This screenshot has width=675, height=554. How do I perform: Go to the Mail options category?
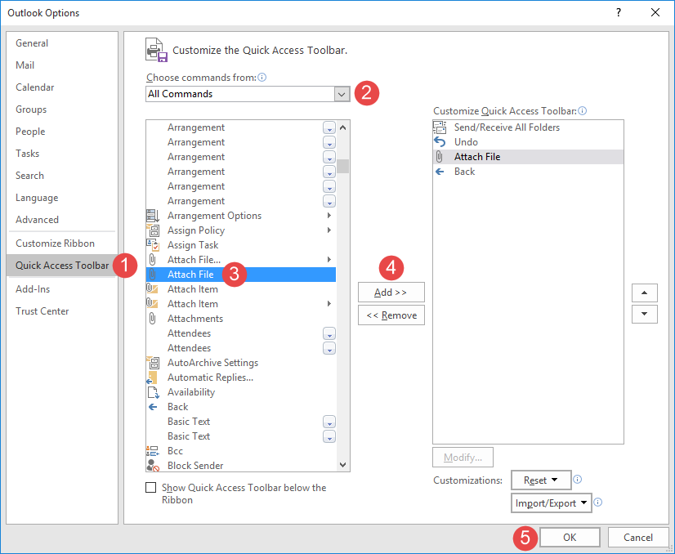click(x=25, y=65)
